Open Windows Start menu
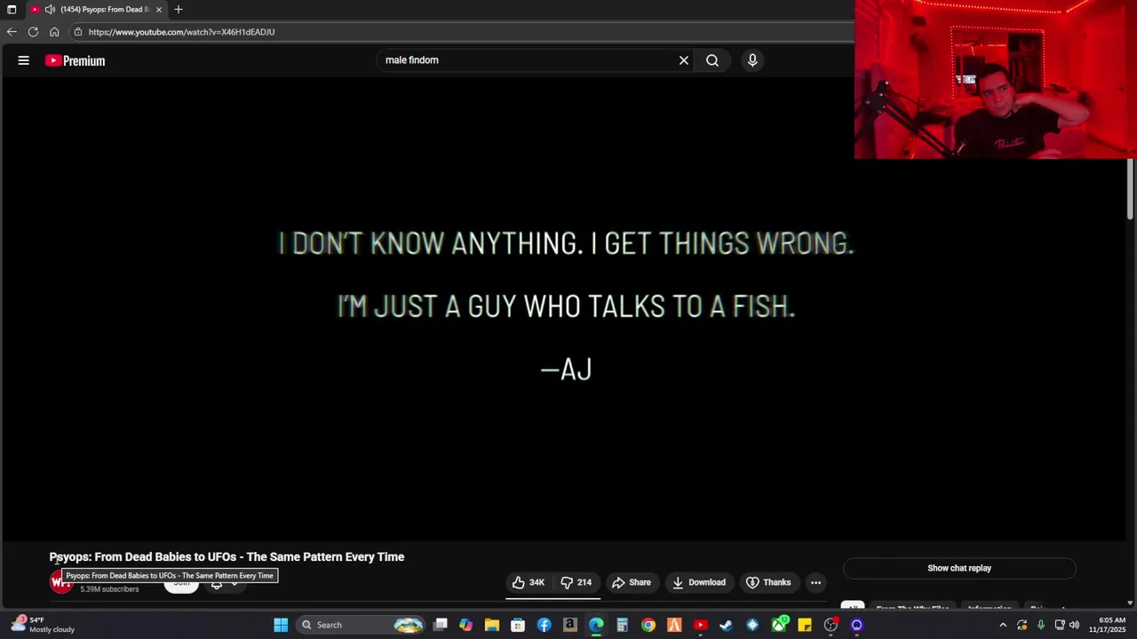1137x639 pixels. tap(281, 625)
